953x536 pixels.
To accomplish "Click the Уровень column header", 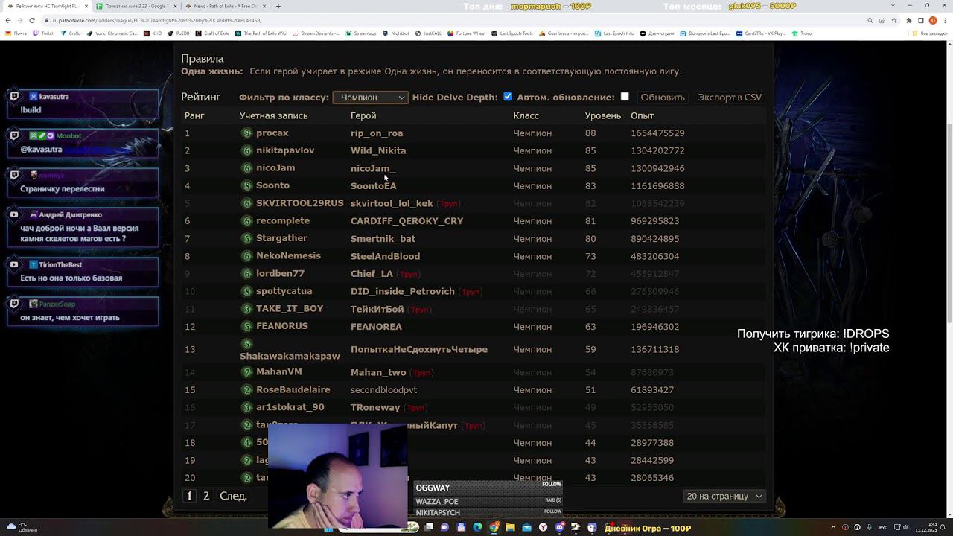I will click(602, 115).
